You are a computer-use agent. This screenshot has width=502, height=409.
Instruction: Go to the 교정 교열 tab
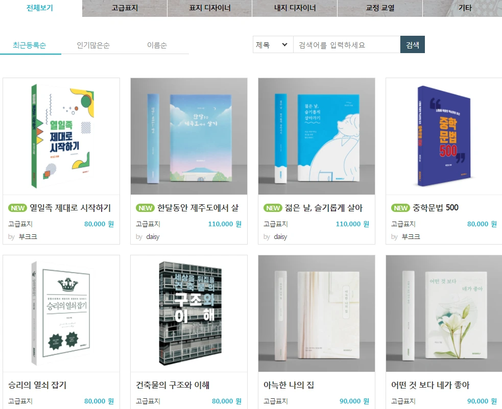380,8
